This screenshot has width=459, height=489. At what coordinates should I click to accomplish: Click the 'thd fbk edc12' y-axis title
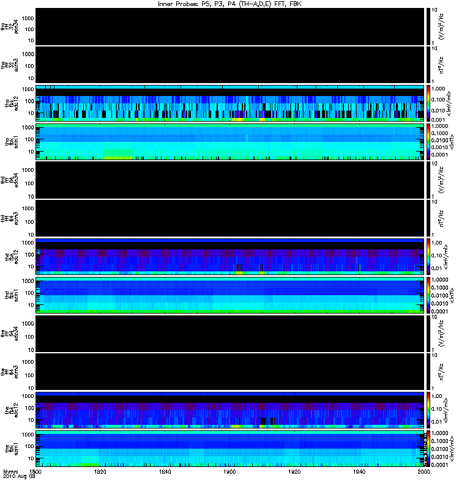point(12,257)
